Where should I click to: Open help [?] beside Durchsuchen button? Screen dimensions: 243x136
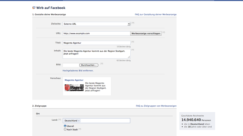pyautogui.click(x=102, y=63)
